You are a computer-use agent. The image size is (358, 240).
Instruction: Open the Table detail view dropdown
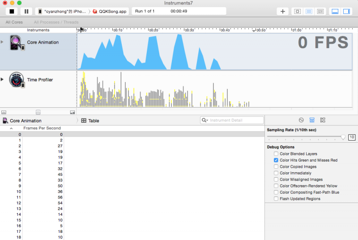point(90,121)
